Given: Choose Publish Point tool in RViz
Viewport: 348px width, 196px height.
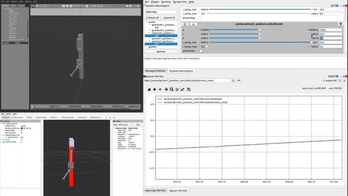Looking at the screenshot, I should pos(96,118).
